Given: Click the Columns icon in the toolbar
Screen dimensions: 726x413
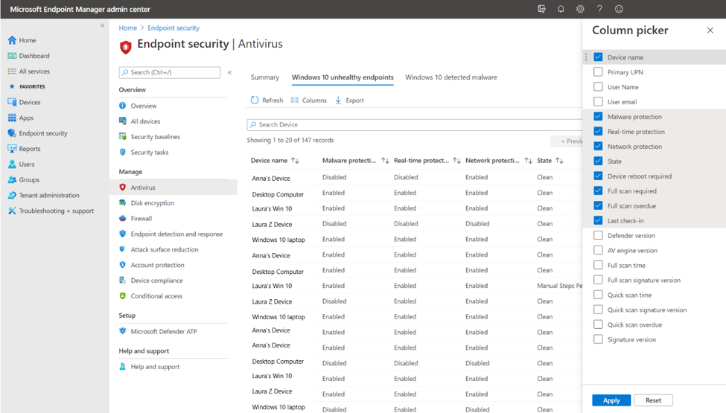Looking at the screenshot, I should tap(294, 100).
